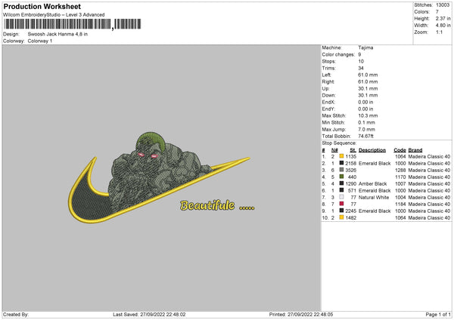This screenshot has height=320, width=454.
Task: Select the Zoom value 1:1
Action: click(x=439, y=32)
